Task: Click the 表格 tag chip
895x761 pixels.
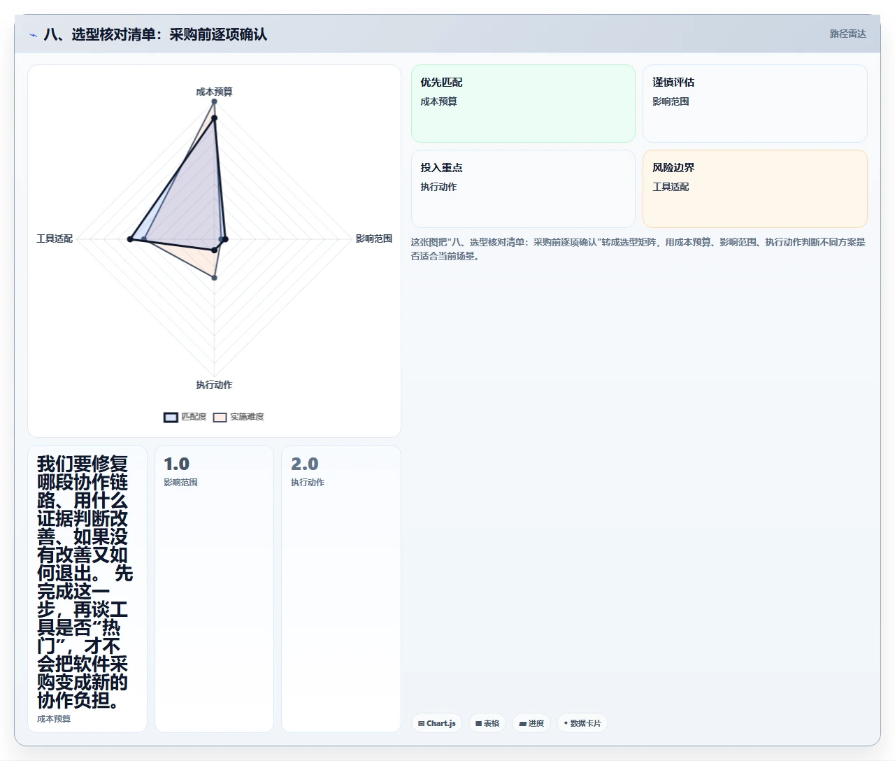Action: (x=487, y=723)
